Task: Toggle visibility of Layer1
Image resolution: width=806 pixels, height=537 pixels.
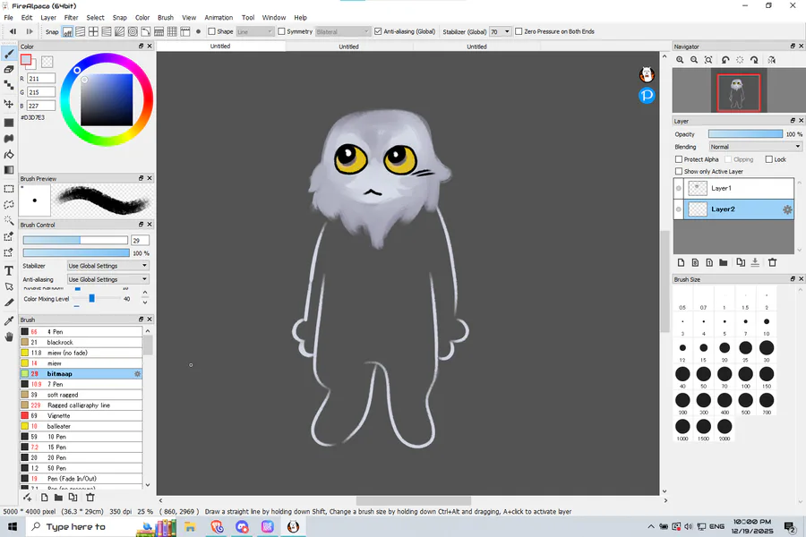Action: [x=679, y=188]
